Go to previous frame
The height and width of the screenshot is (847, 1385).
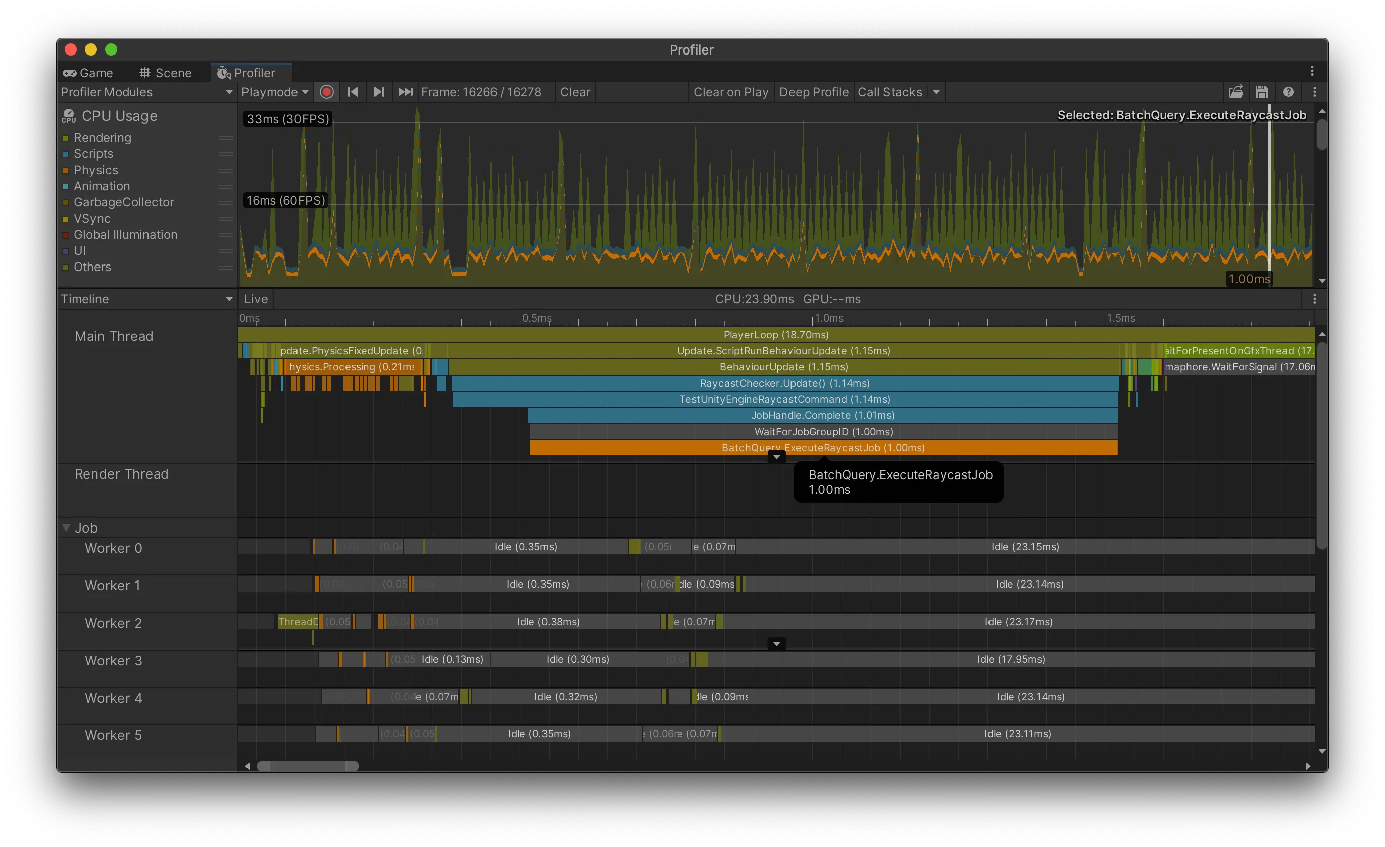pyautogui.click(x=353, y=92)
